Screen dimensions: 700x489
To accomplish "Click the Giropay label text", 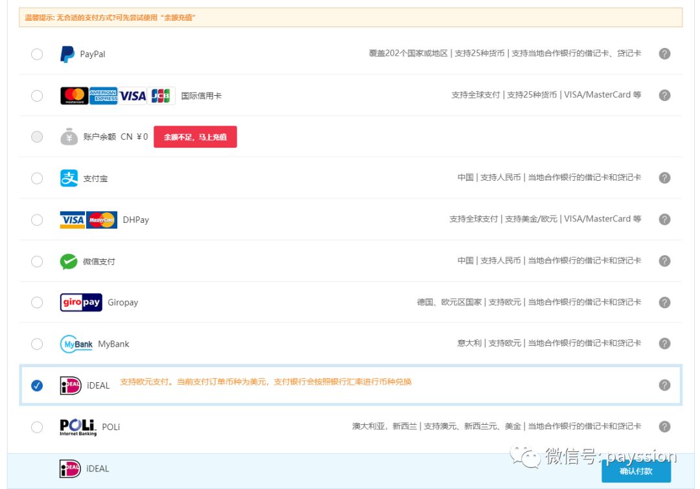I will pos(122,302).
